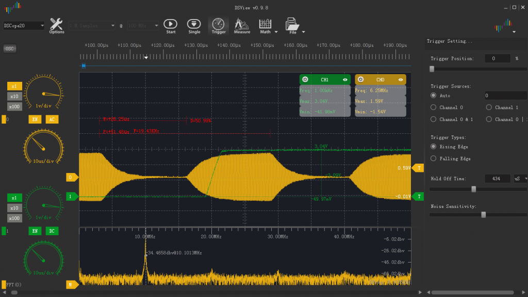Expand the Hold Off Time unit dropdown

pos(520,179)
